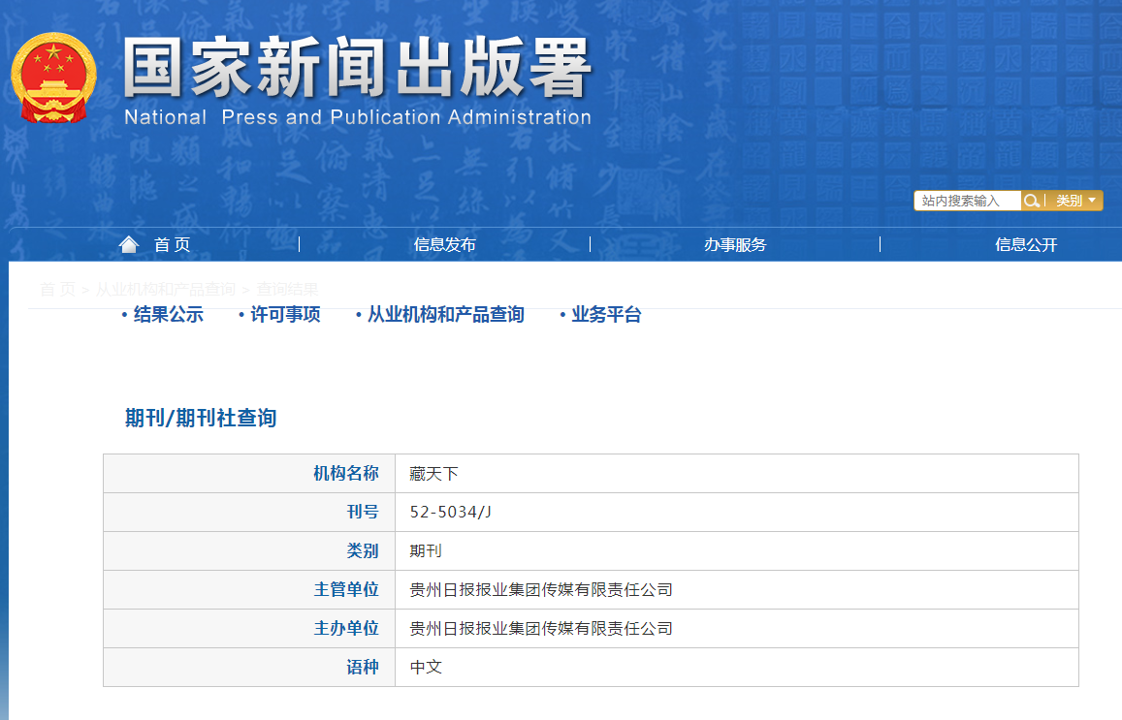Go to the 业务平台 link

point(606,314)
